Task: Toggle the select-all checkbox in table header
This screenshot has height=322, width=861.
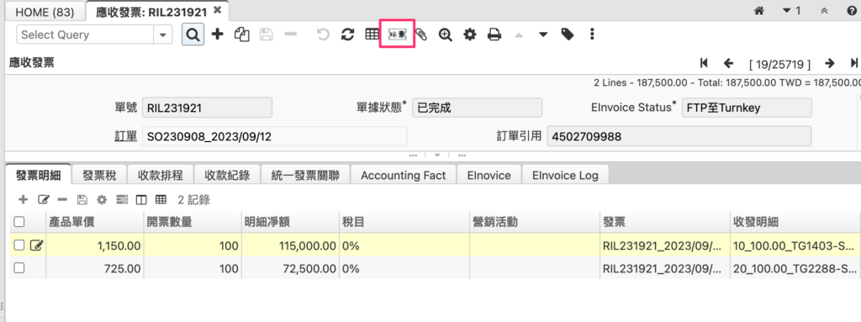Action: 18,222
